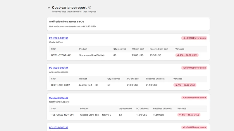Open purchase order PO-2026-000124
This screenshot has height=131, width=234.
tap(59, 68)
